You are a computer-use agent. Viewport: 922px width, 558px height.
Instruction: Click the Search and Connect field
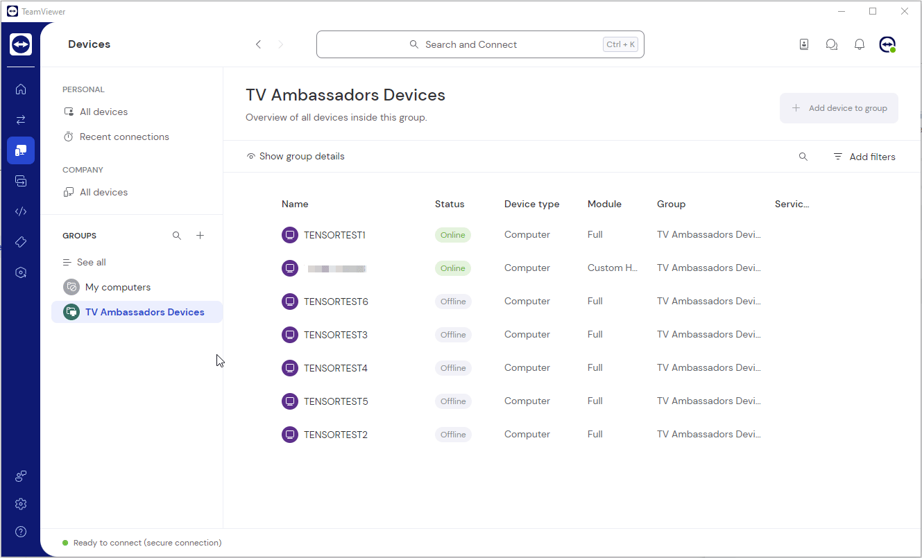tap(480, 44)
